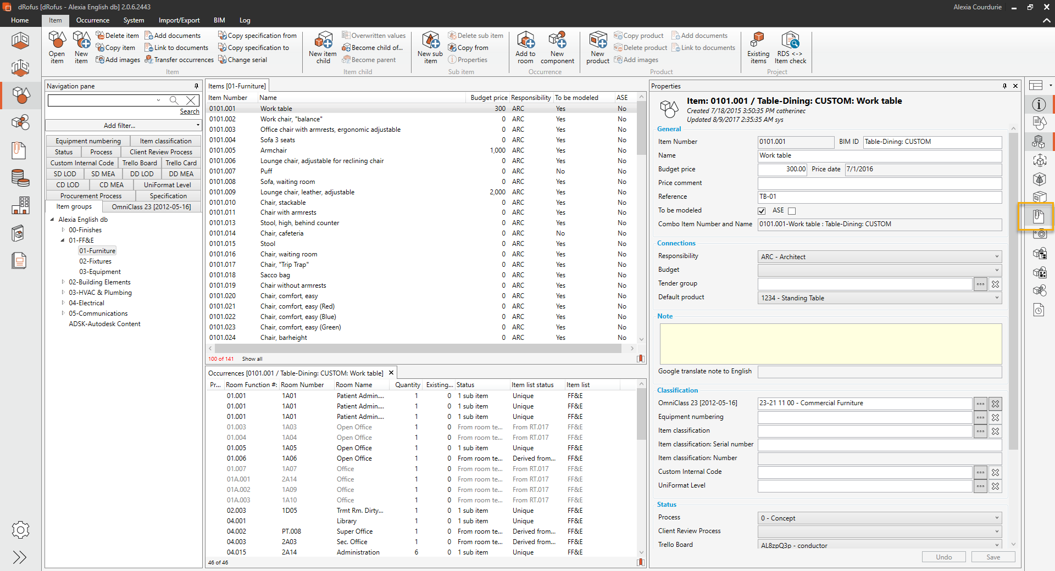
Task: Open the Responsibility dropdown
Action: [x=879, y=257]
